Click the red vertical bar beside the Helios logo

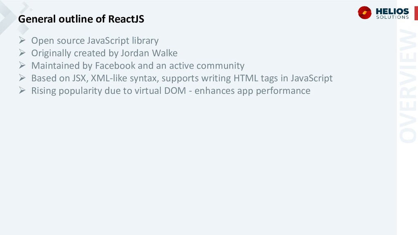416,13
